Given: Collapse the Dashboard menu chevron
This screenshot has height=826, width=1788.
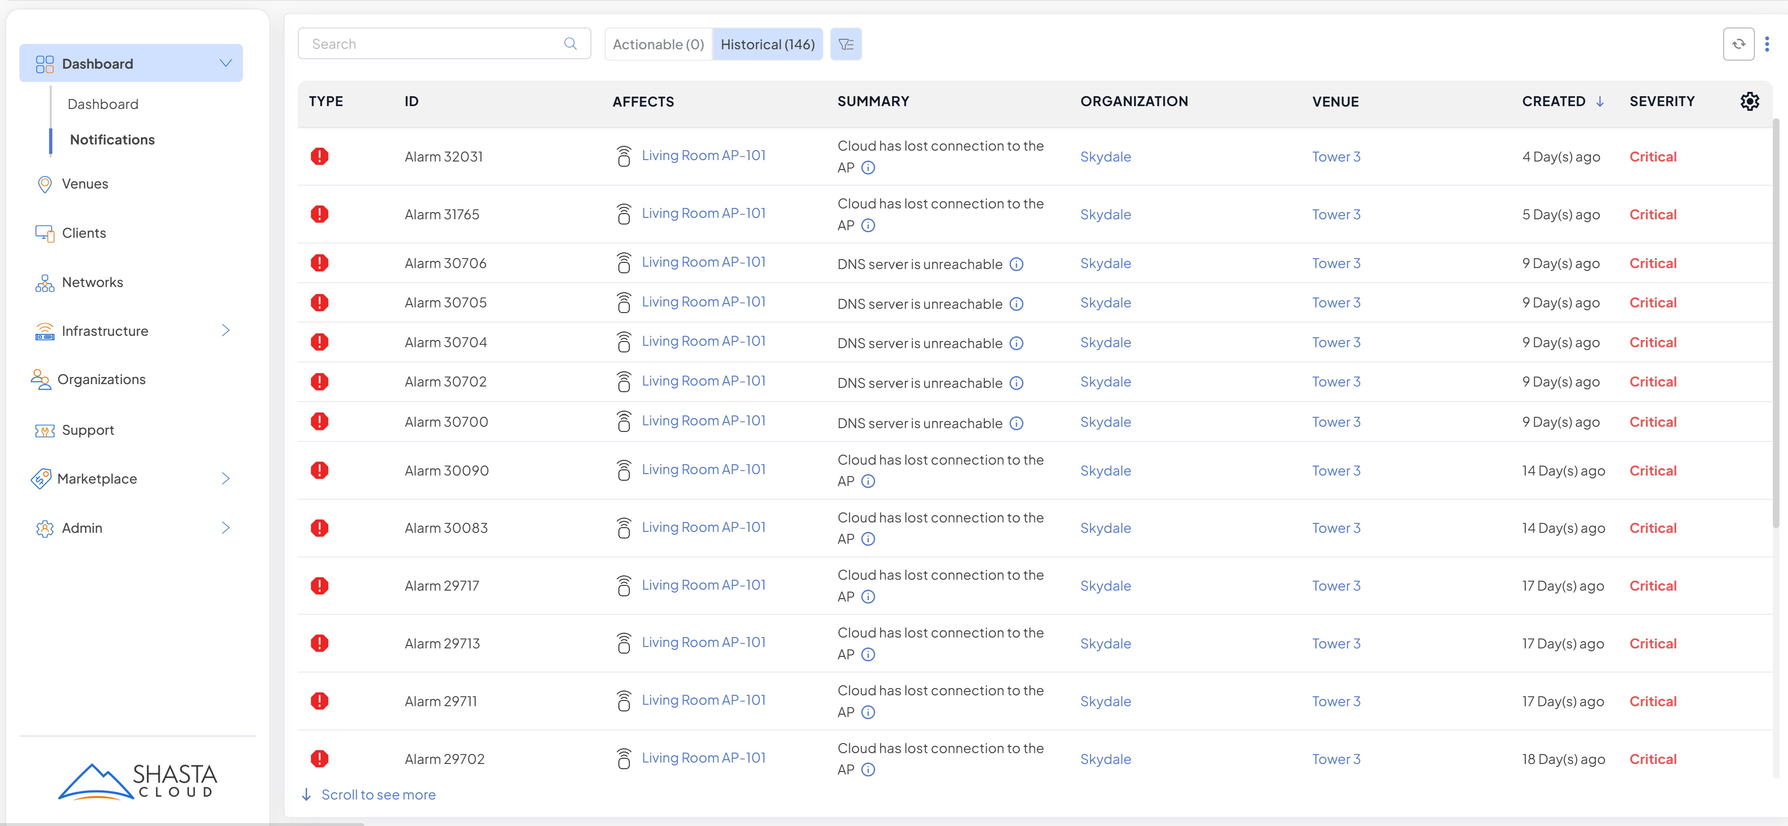Looking at the screenshot, I should click(225, 63).
